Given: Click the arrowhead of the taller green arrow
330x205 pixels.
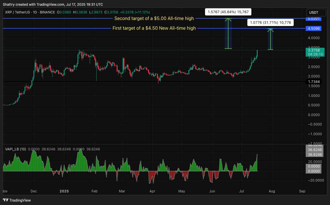Looking at the screenshot, I should pyautogui.click(x=228, y=19).
